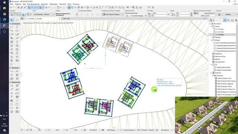Click the 3D village render thumbnail

pyautogui.click(x=206, y=115)
